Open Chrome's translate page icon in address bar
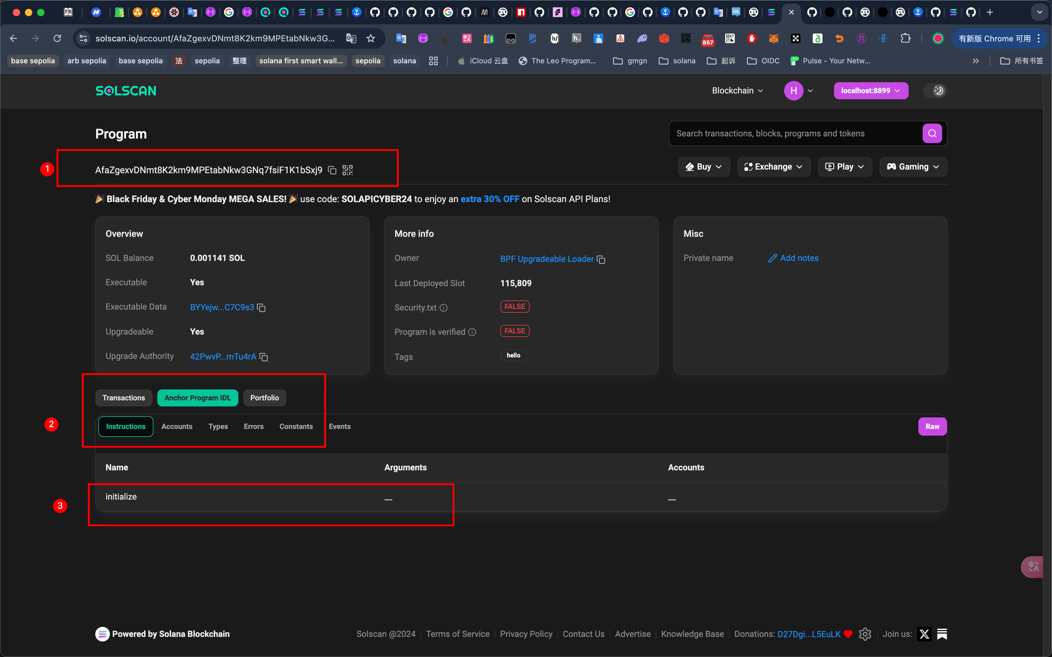This screenshot has width=1052, height=657. [x=351, y=39]
